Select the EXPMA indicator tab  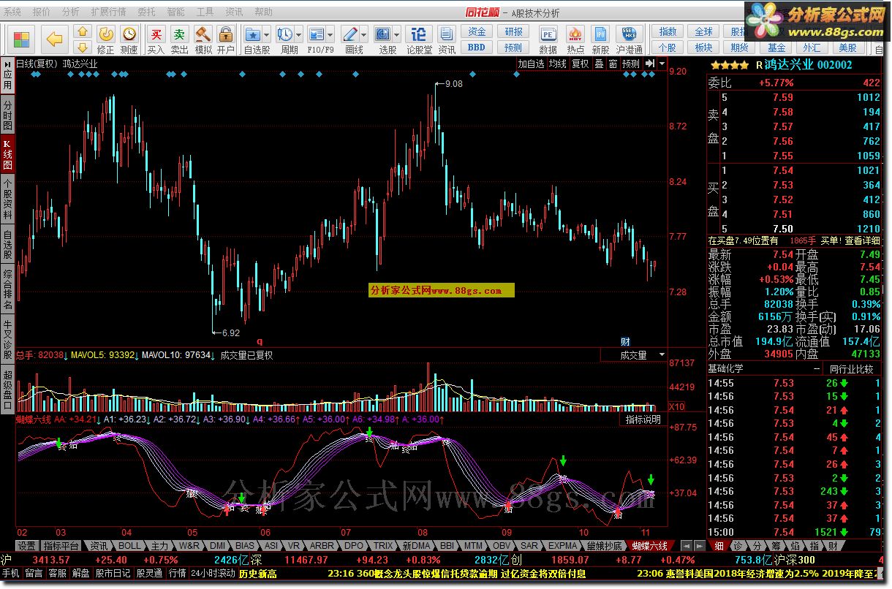tap(562, 546)
